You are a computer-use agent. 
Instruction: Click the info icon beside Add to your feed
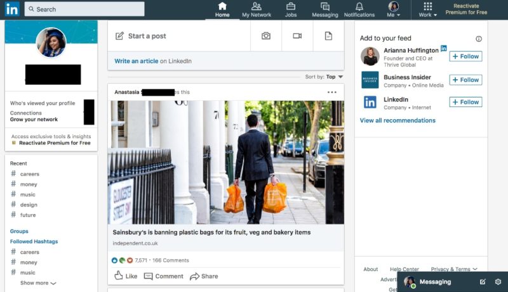pyautogui.click(x=479, y=39)
